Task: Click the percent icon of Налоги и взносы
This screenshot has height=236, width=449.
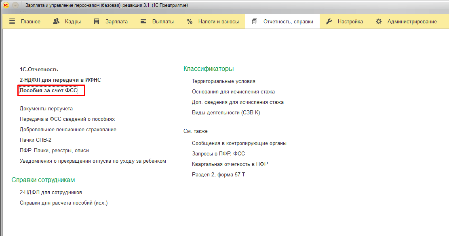Action: (189, 21)
